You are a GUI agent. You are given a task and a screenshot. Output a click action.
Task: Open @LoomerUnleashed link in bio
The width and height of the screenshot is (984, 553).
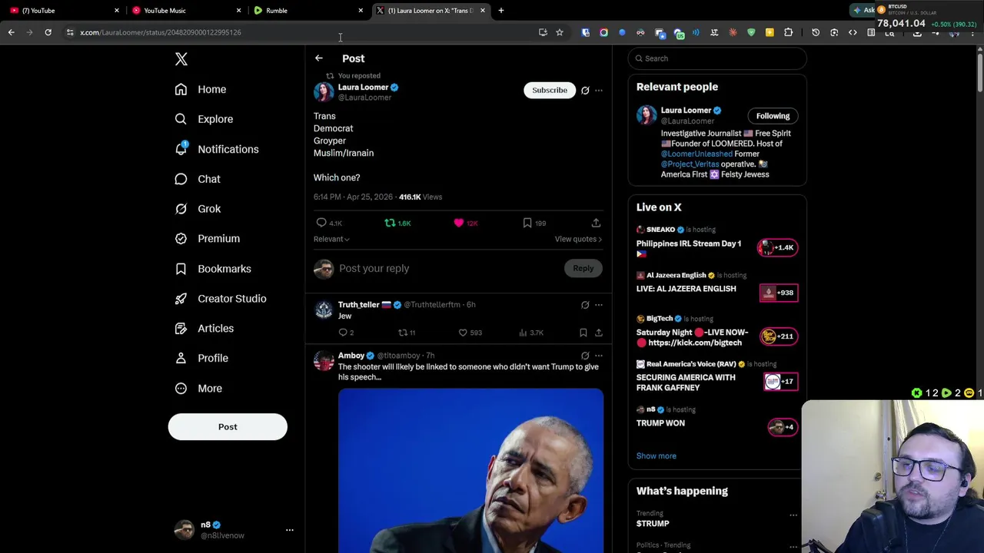pyautogui.click(x=696, y=154)
